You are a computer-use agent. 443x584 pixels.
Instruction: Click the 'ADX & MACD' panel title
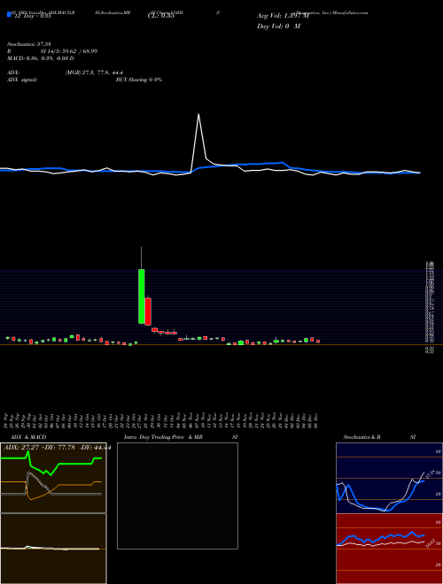[28, 437]
